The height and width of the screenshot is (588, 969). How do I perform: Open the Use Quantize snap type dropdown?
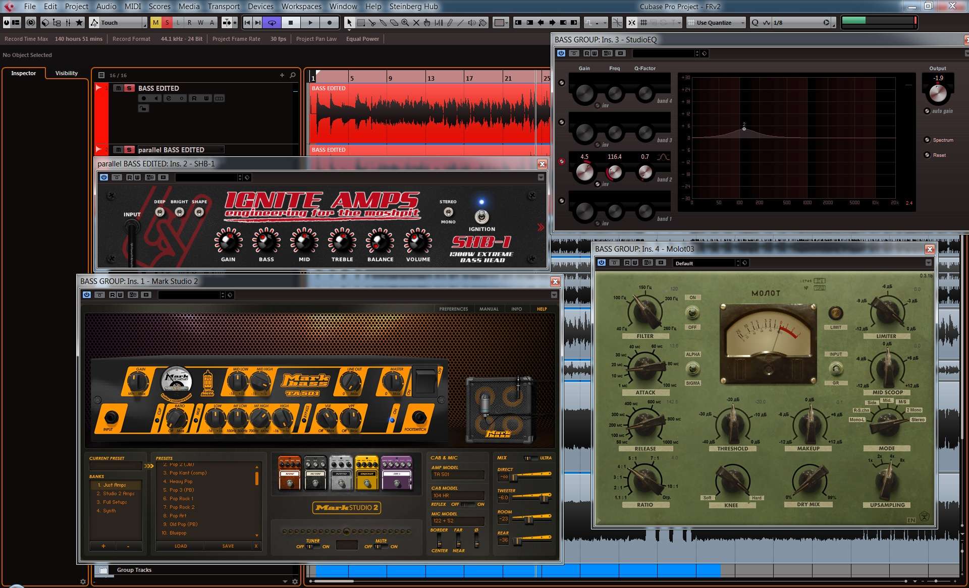tap(716, 23)
